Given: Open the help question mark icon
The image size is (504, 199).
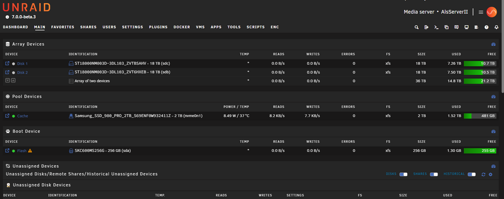Looking at the screenshot, I should point(487,27).
